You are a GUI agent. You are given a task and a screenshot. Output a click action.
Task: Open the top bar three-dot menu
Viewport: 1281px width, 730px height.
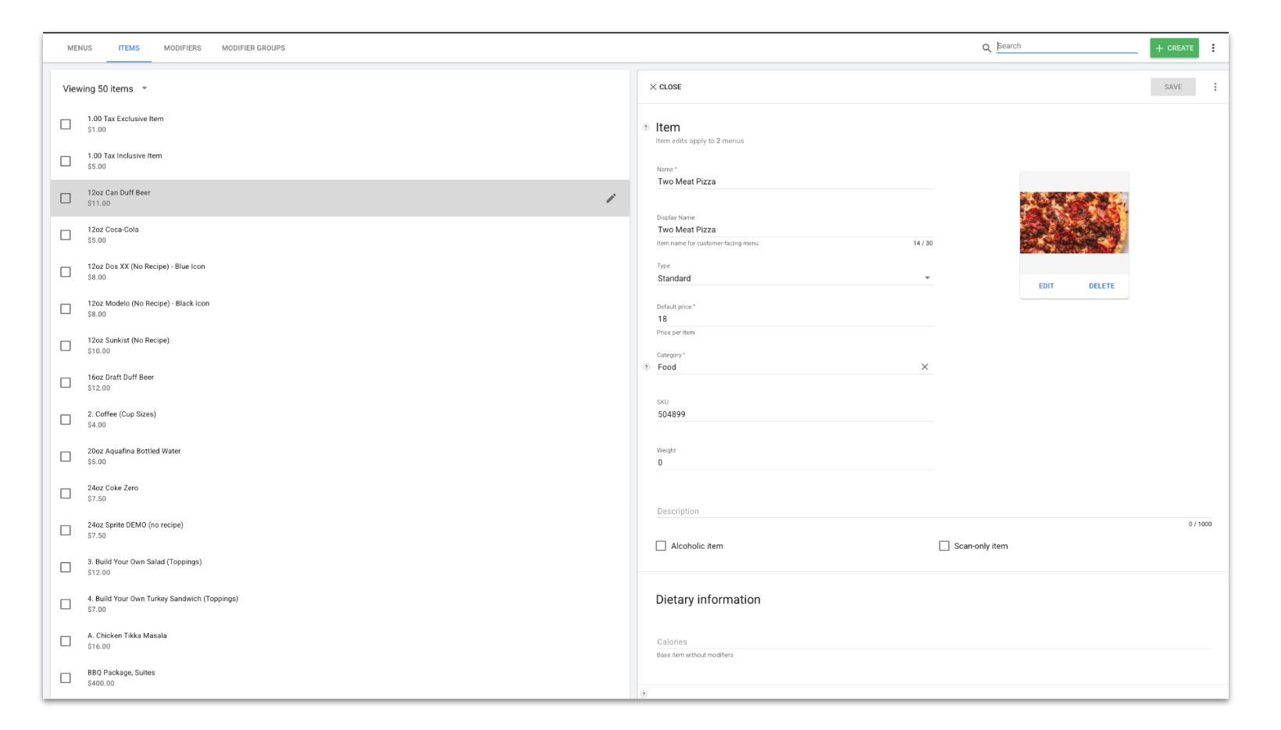(1213, 48)
